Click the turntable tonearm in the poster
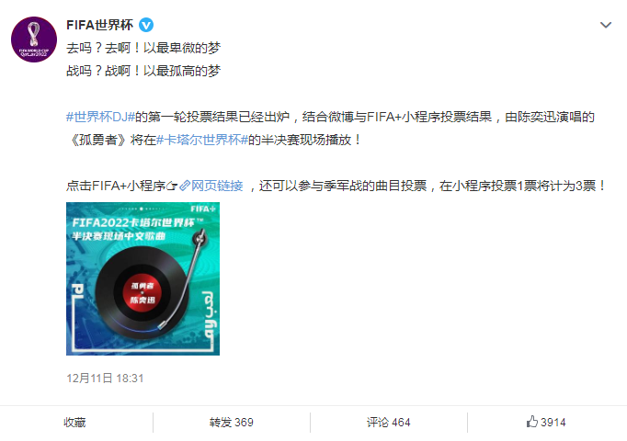 [186, 277]
